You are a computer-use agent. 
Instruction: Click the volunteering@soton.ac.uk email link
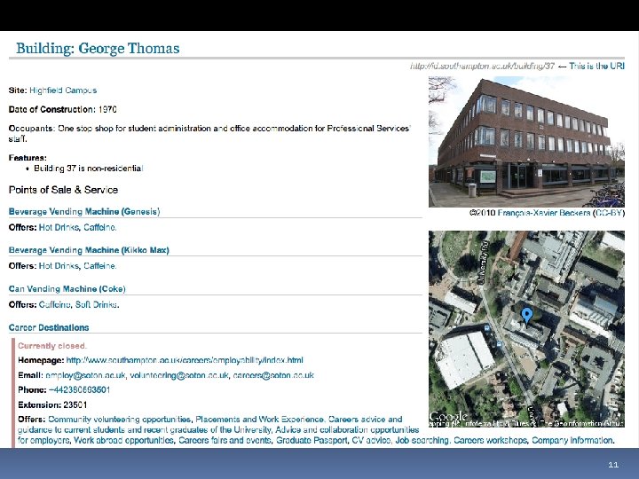179,375
